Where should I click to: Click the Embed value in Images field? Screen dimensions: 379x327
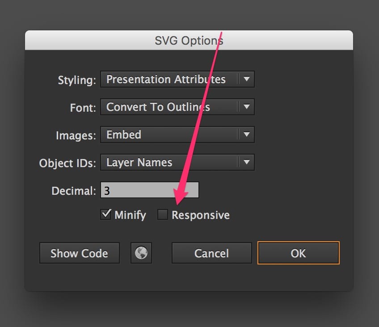[124, 135]
